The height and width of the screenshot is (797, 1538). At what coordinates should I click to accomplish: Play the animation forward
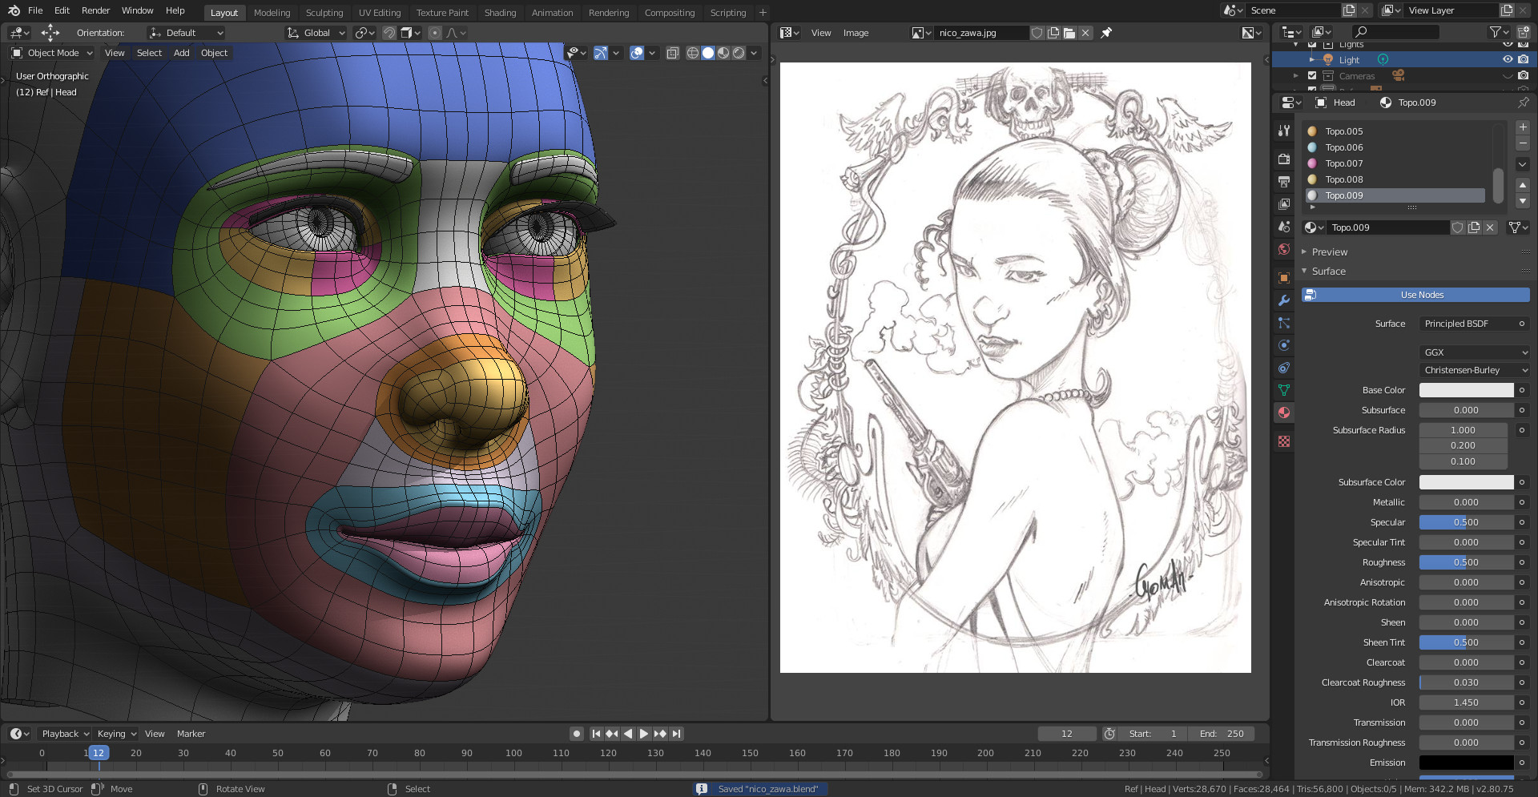point(643,734)
